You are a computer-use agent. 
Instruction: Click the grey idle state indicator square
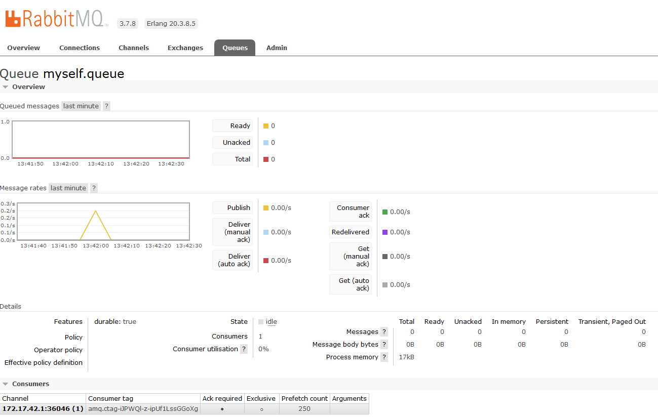(261, 322)
